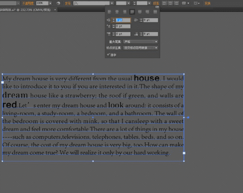
Task: Click the font size stepper arrows
Action: (134, 3)
